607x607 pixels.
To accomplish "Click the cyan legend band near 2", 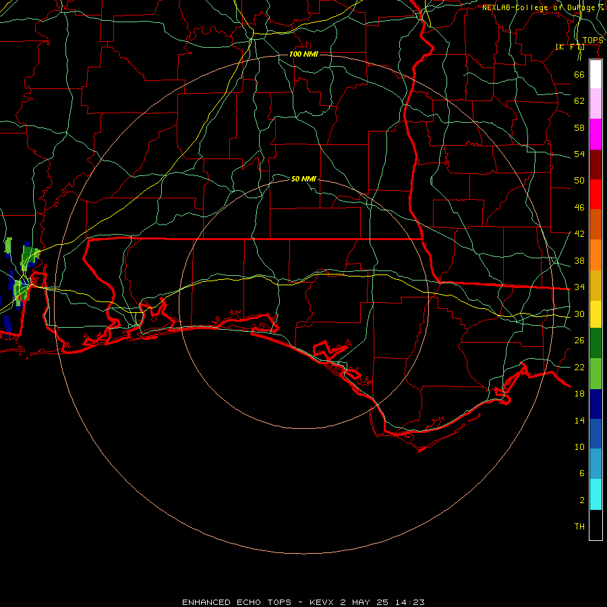I will point(596,494).
